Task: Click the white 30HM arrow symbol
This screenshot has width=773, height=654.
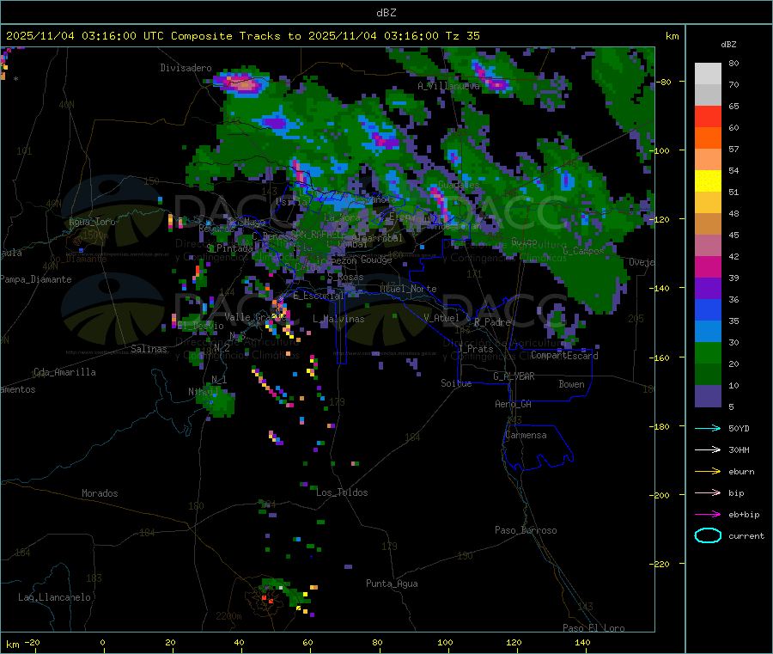Action: pyautogui.click(x=708, y=449)
